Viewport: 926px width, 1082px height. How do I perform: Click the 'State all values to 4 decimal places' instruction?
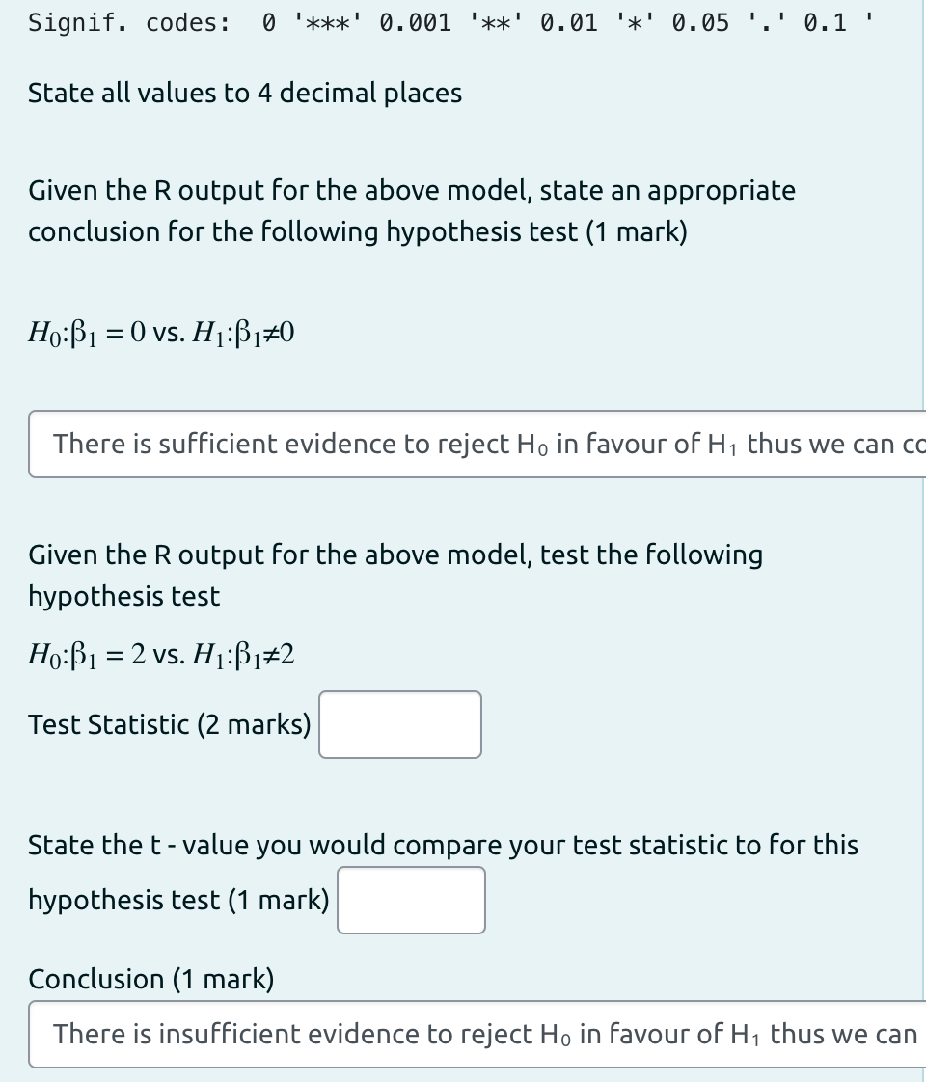point(246,93)
